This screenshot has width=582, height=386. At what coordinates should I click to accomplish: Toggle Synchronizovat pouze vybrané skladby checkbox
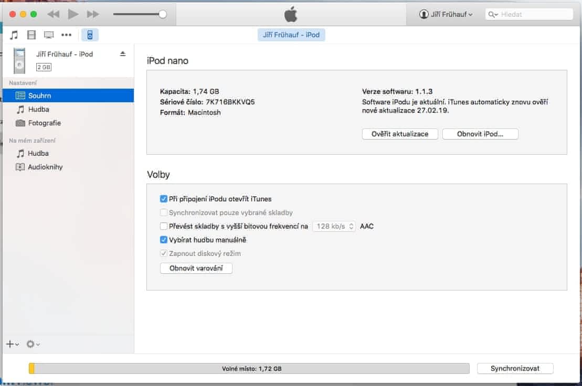[x=163, y=212]
